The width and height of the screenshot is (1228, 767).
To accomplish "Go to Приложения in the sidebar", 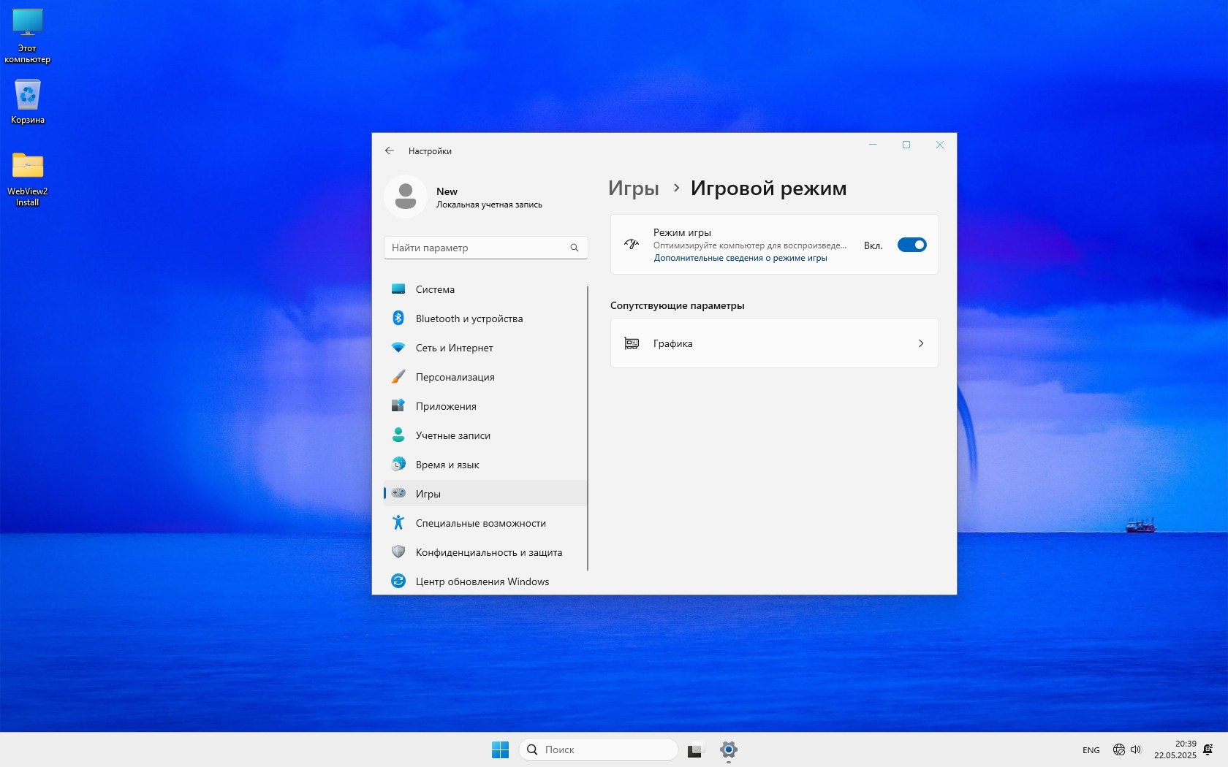I will pos(445,406).
